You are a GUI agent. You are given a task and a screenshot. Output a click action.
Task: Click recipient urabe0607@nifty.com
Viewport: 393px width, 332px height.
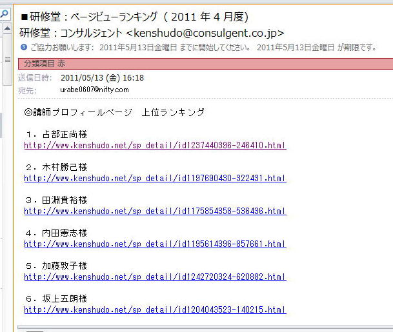pyautogui.click(x=94, y=90)
